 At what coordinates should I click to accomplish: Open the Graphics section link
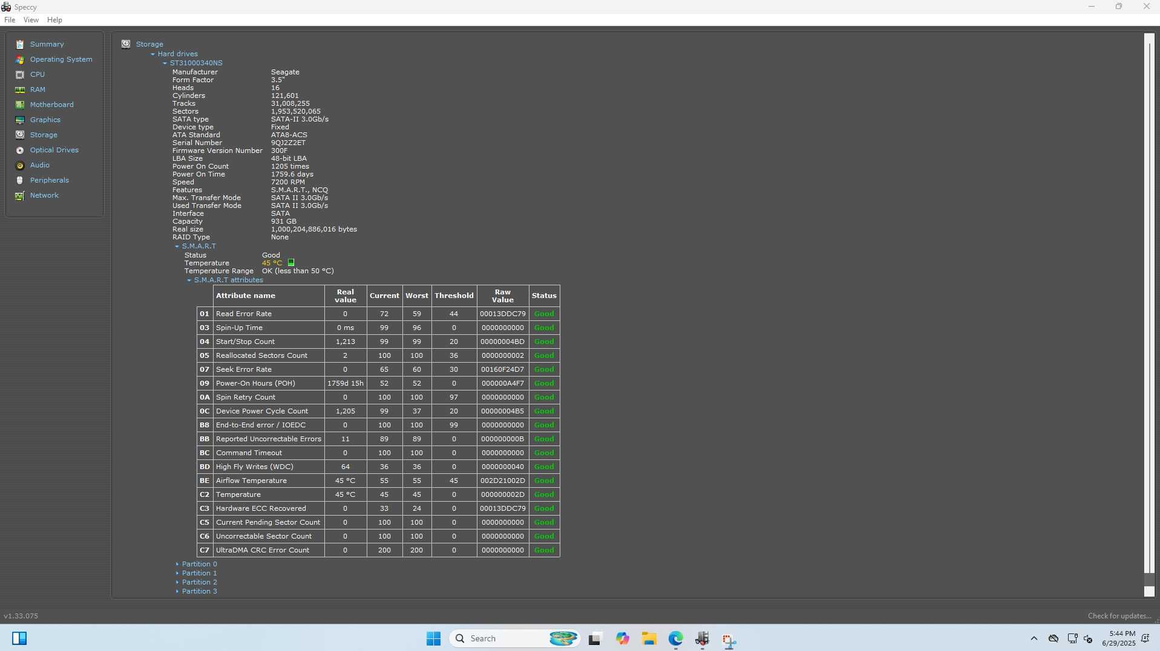[x=45, y=120]
